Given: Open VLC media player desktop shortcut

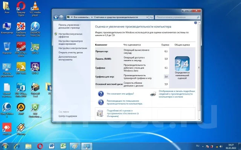Looking at the screenshot, I should pyautogui.click(x=35, y=9).
